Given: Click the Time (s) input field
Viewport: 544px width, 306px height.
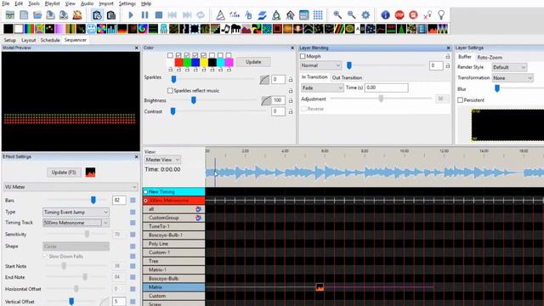Looking at the screenshot, I should pyautogui.click(x=386, y=88).
